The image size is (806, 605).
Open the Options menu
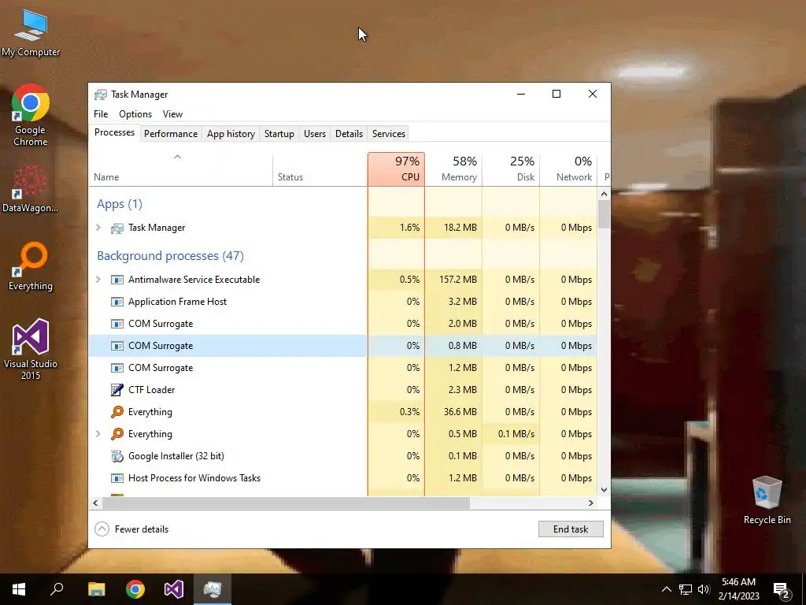click(x=135, y=114)
